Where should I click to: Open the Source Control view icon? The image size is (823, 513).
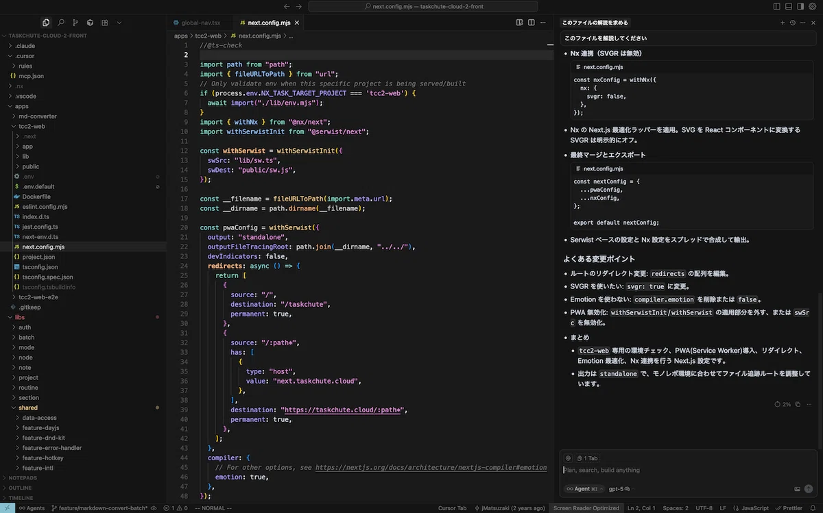coord(75,23)
